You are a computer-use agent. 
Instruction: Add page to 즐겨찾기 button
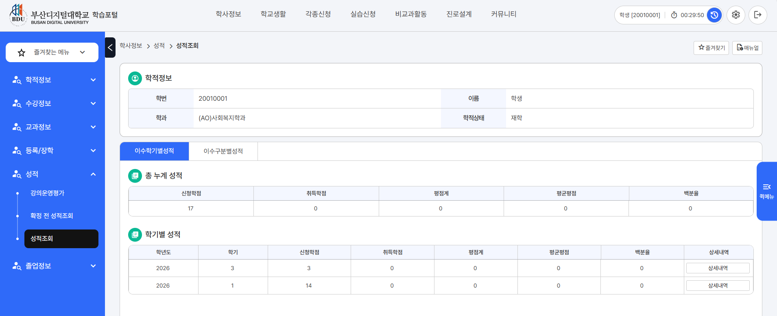click(x=711, y=48)
